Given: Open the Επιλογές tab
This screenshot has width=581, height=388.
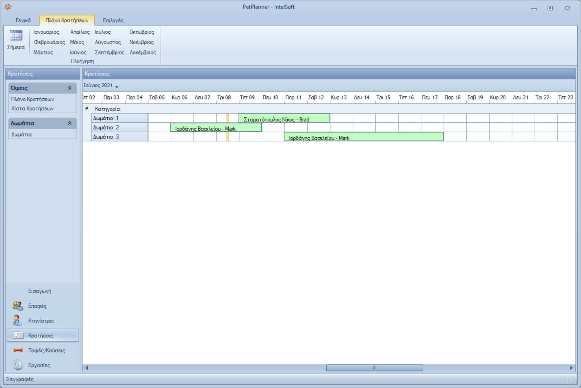Looking at the screenshot, I should coord(113,20).
